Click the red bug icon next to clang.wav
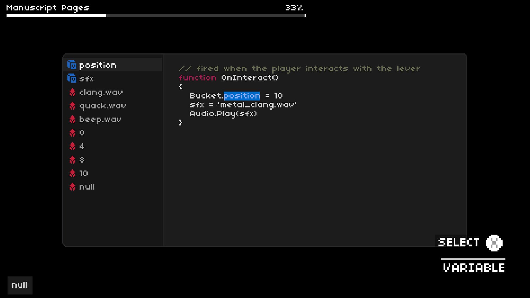530x298 pixels. coord(72,92)
